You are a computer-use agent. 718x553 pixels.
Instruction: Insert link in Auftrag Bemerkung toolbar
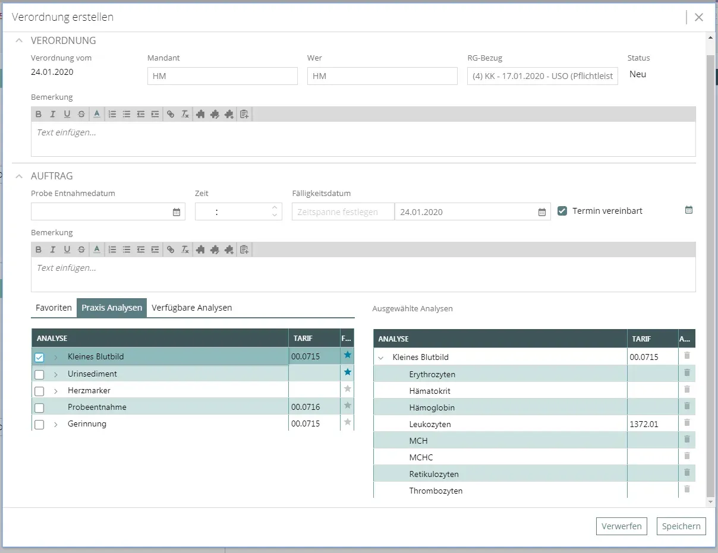click(171, 249)
